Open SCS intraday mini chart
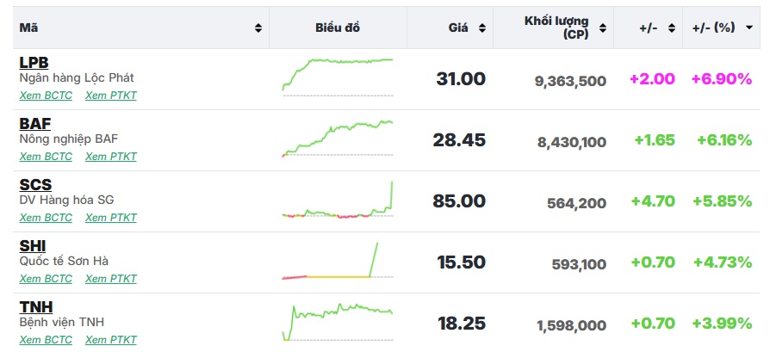 [x=338, y=200]
